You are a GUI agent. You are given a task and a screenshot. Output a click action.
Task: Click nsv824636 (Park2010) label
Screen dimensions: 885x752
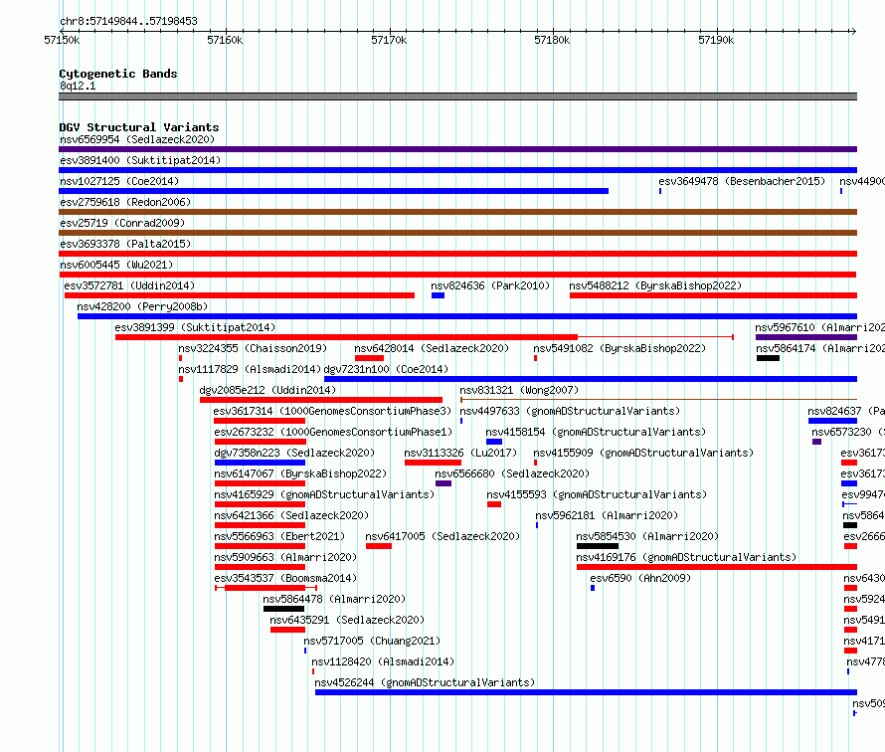(x=490, y=285)
